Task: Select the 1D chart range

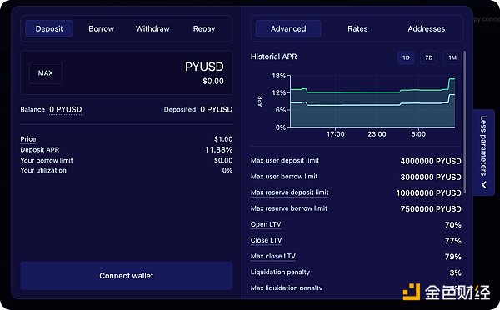Action: (406, 57)
